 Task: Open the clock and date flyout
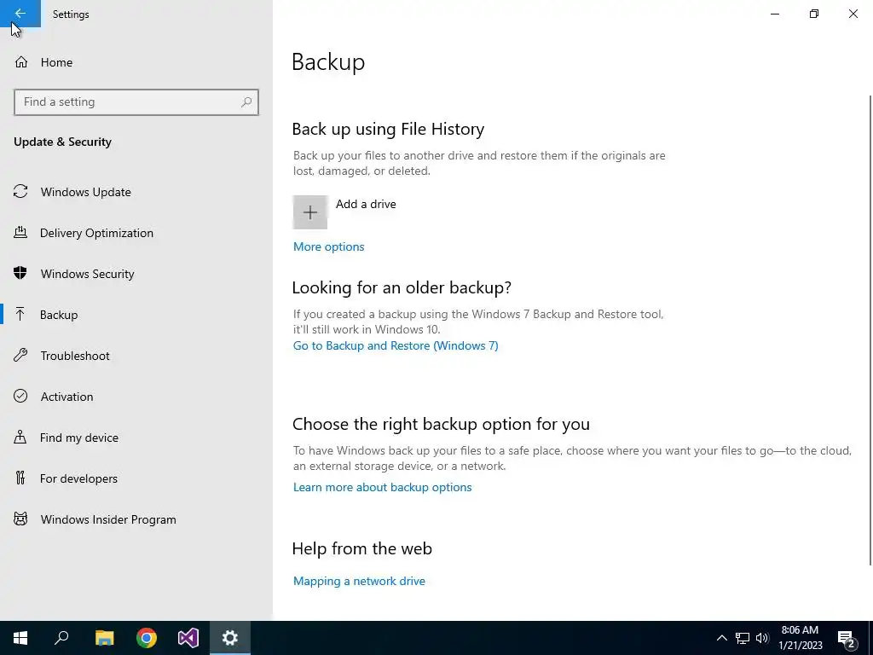click(x=800, y=638)
